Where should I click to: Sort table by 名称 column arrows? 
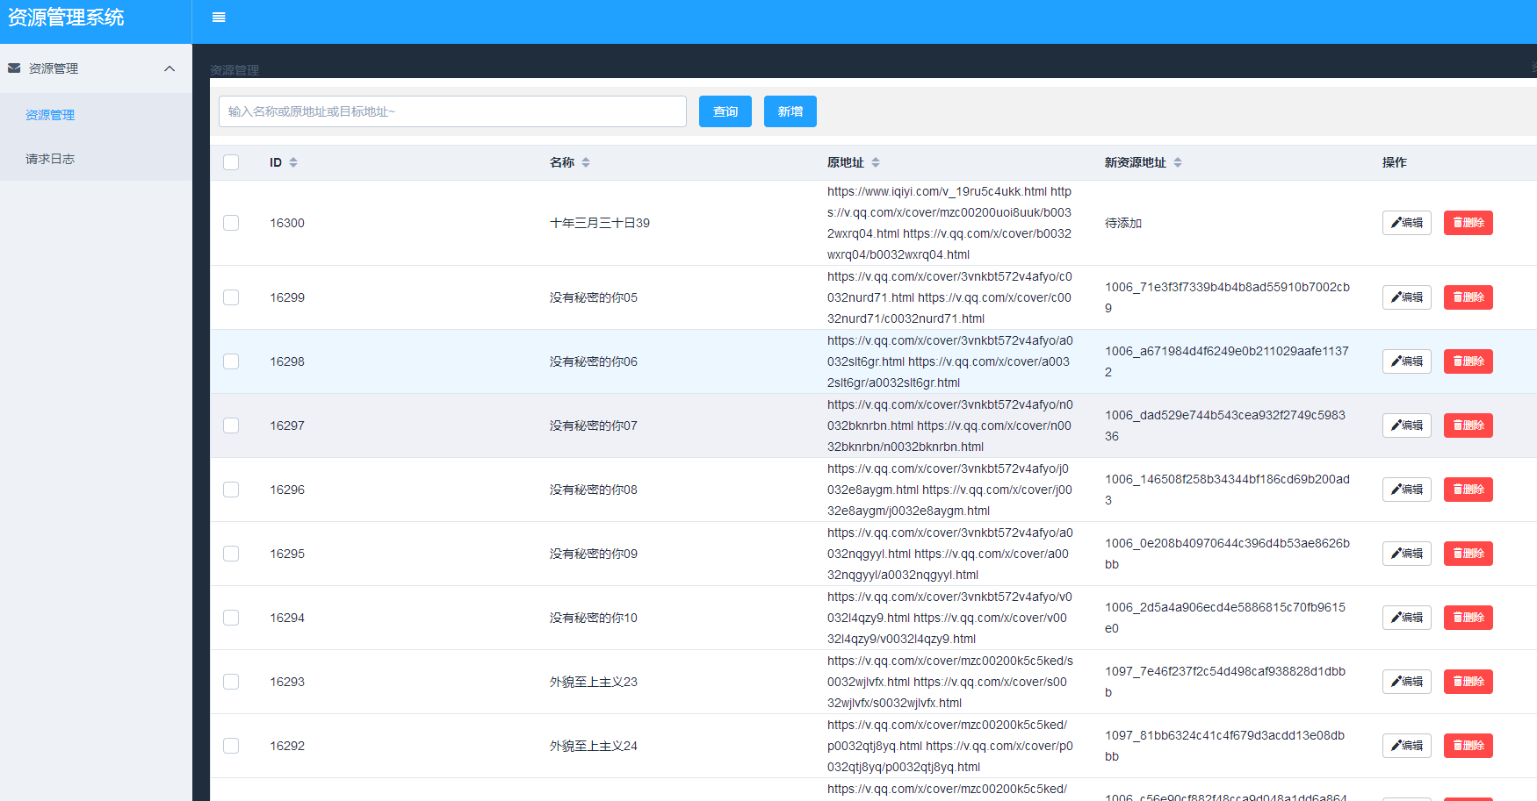tap(586, 162)
